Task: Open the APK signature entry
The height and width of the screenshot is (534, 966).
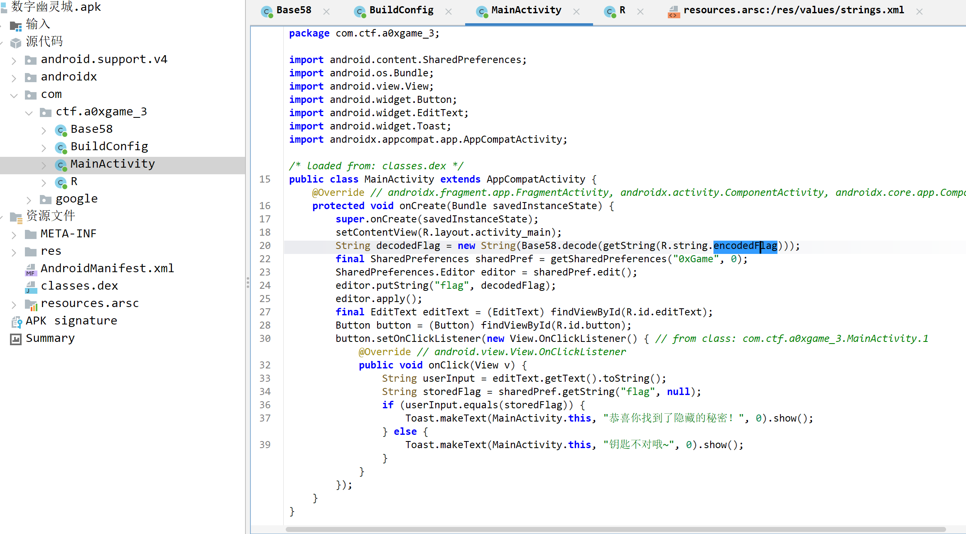Action: 71,321
